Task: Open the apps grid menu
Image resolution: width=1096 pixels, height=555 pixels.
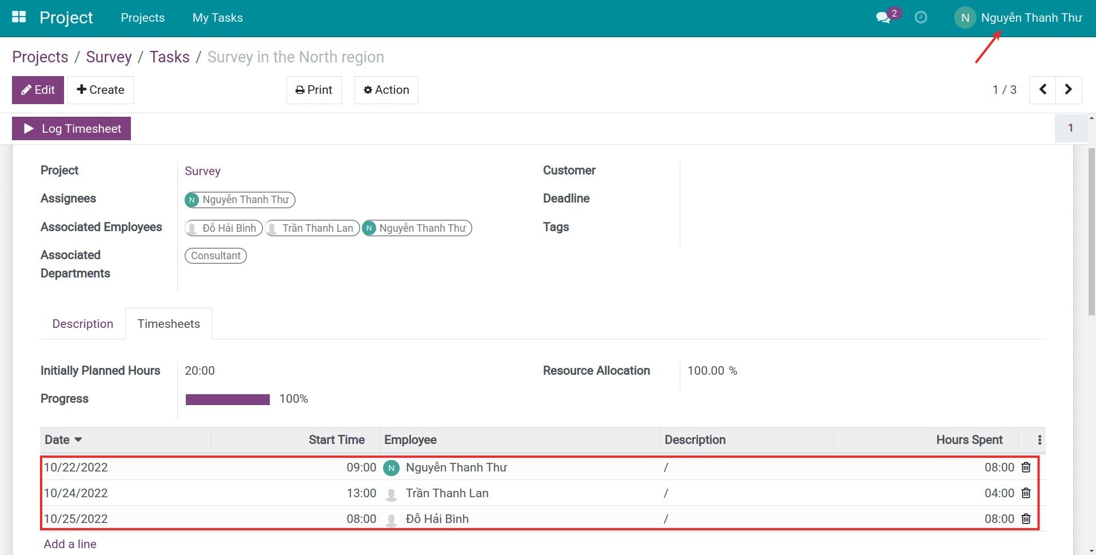Action: [19, 17]
